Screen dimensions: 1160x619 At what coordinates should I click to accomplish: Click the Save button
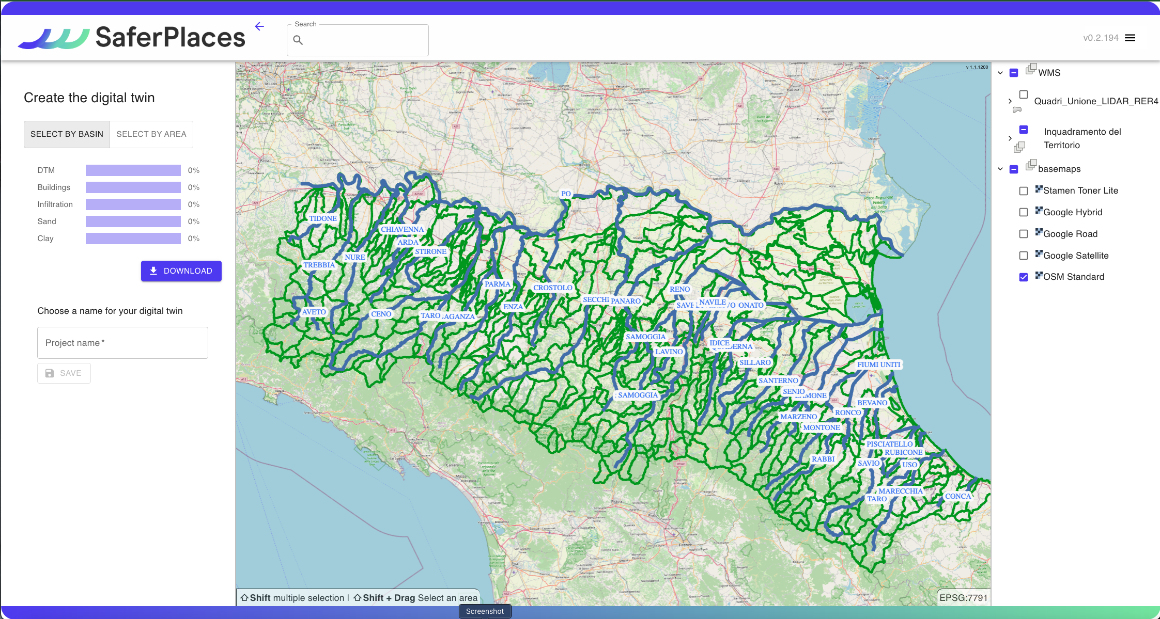64,373
